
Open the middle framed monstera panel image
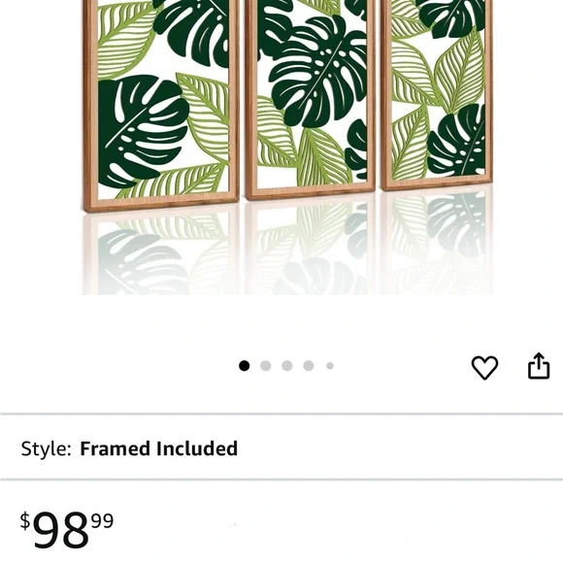pos(311,99)
